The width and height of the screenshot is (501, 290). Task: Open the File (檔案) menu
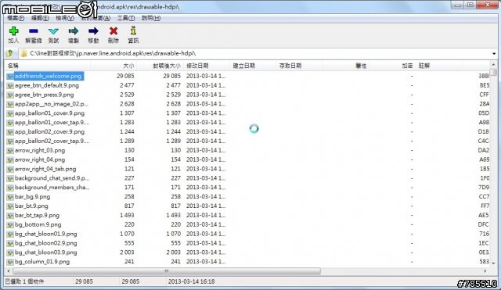click(x=16, y=18)
